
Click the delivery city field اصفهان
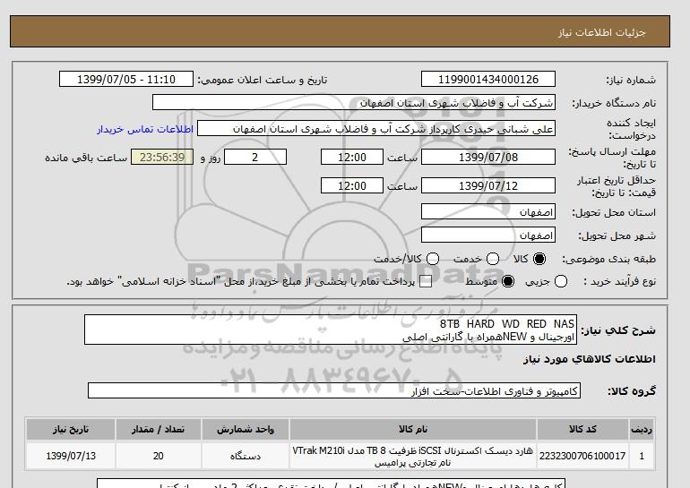click(x=488, y=235)
